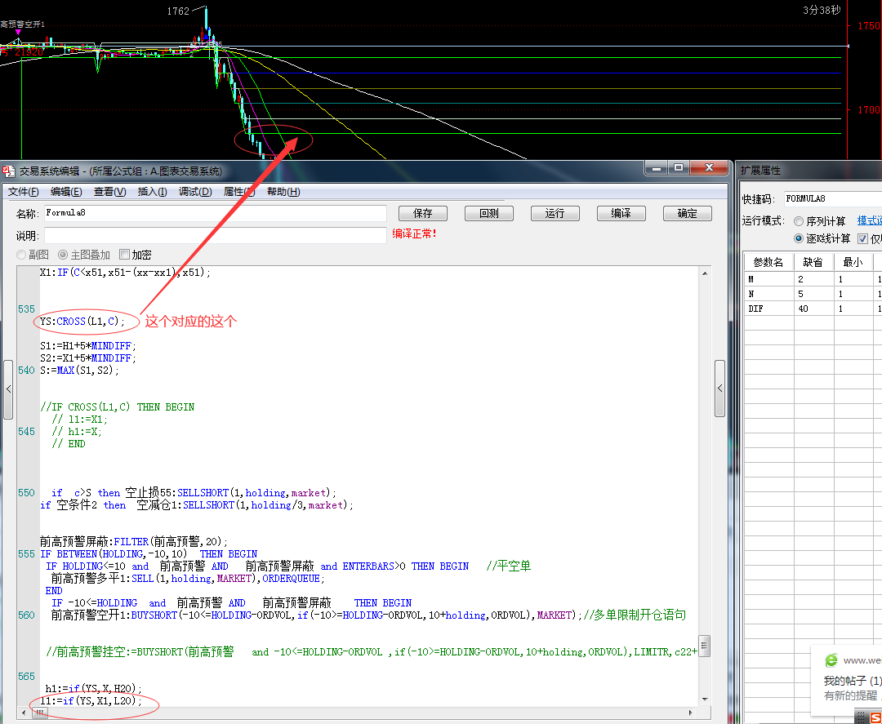Viewport: 882px width, 724px height.
Task: Click the horizontal scrollbar thumb
Action: tap(39, 713)
